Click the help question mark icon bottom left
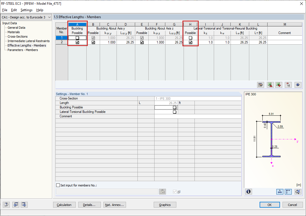The height and width of the screenshot is (216, 306). 6,205
